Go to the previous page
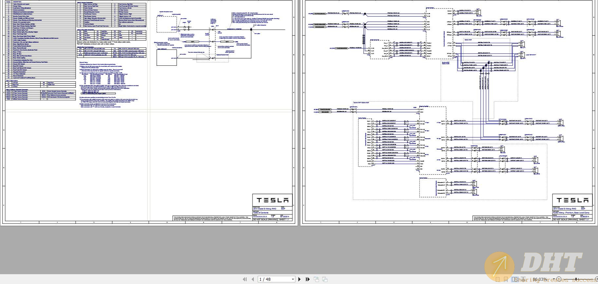 253,279
